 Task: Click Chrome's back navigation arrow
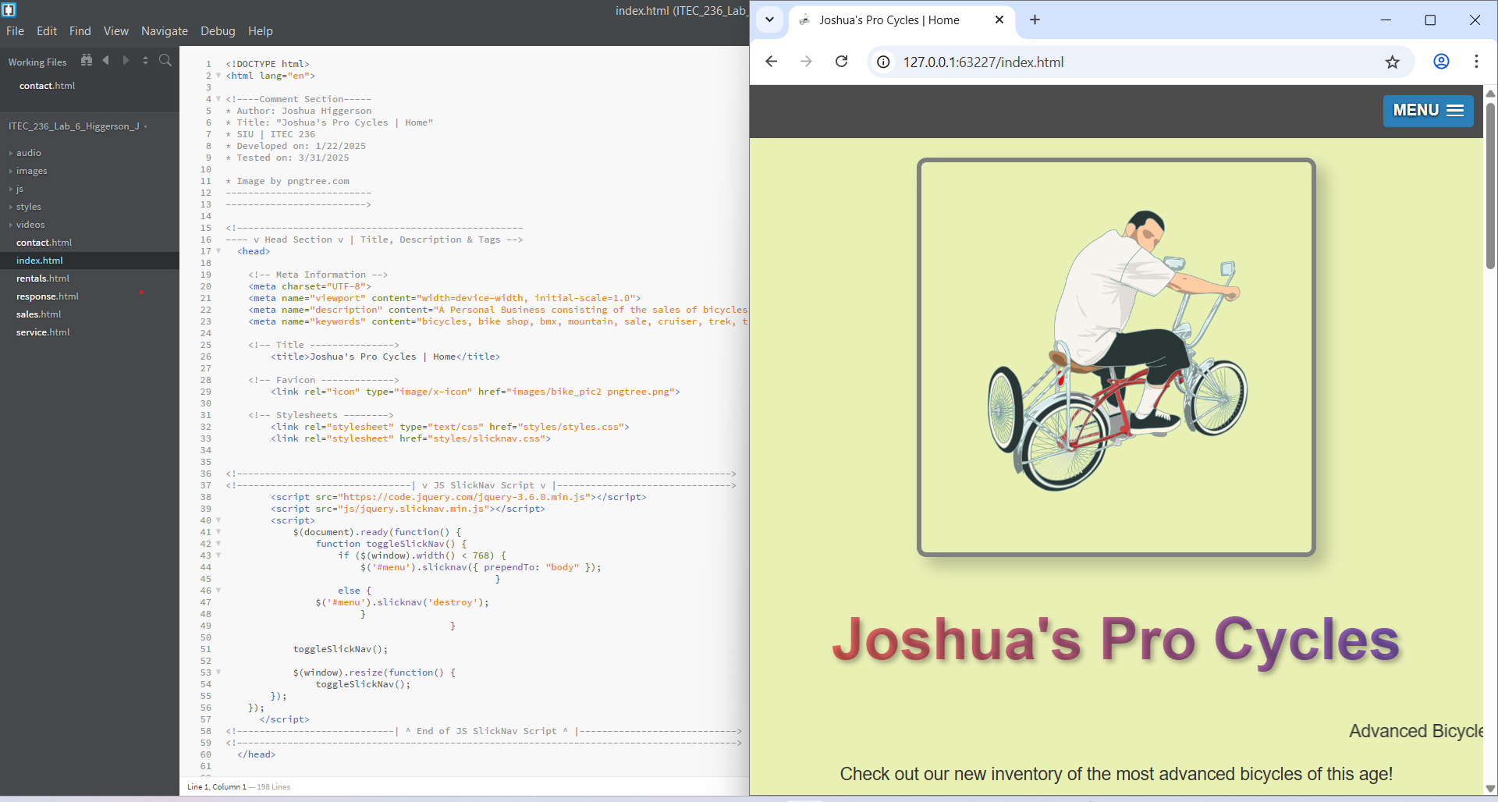click(x=771, y=62)
